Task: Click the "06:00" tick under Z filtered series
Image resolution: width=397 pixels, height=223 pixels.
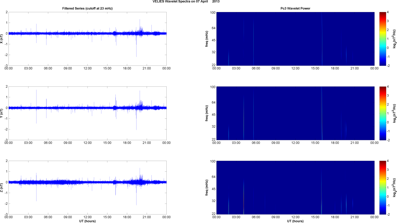Action: (48, 217)
